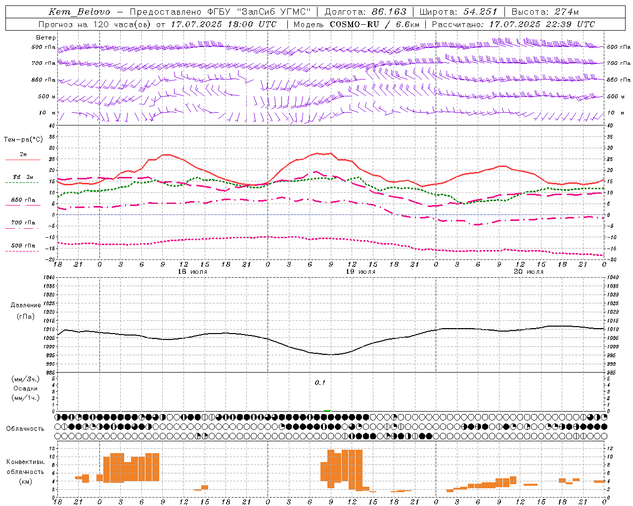Click the Тем-ра(°C) axis title

[x=23, y=140]
